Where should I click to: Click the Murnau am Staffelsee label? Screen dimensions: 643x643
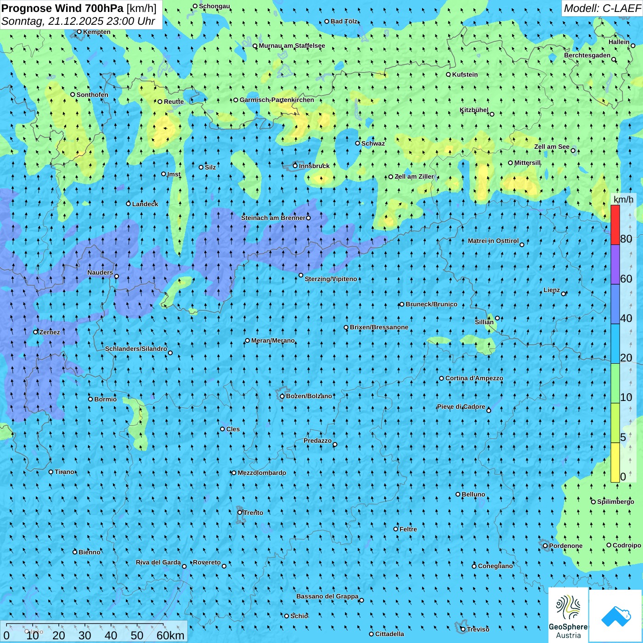tap(292, 45)
